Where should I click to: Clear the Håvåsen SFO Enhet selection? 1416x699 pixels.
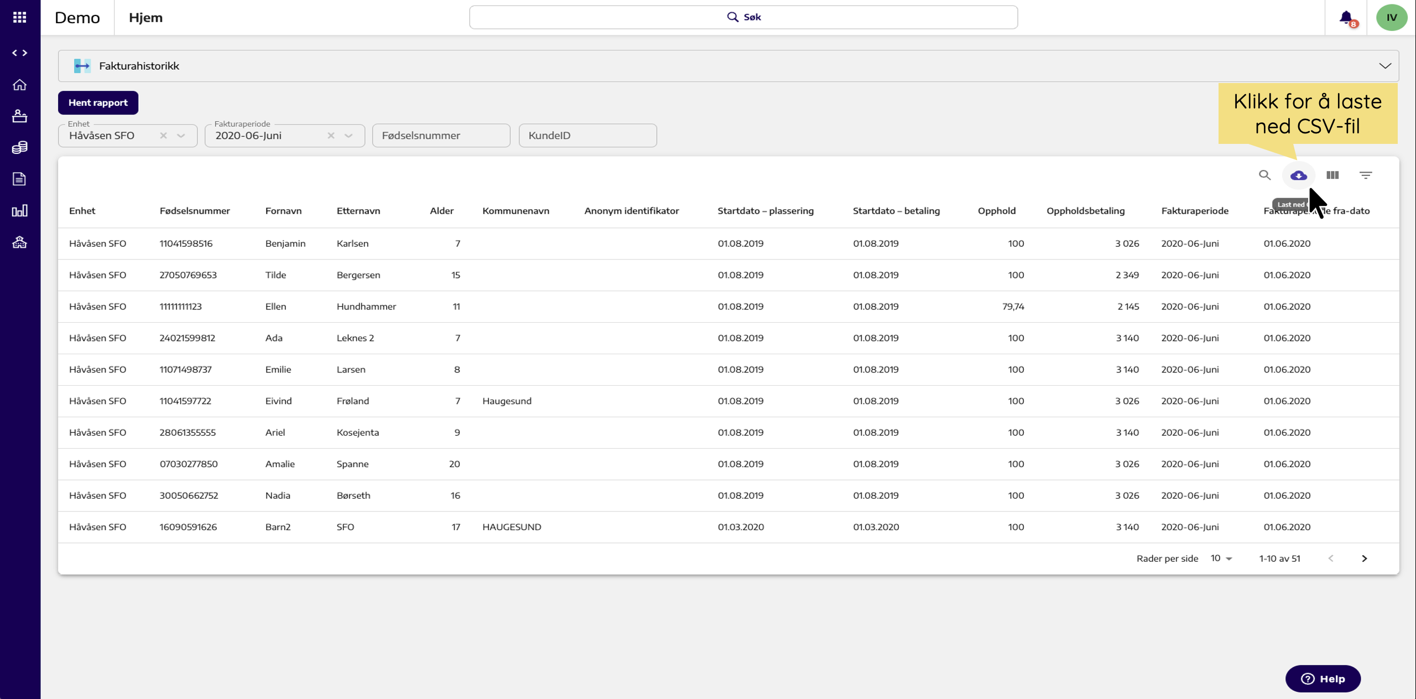pyautogui.click(x=163, y=136)
